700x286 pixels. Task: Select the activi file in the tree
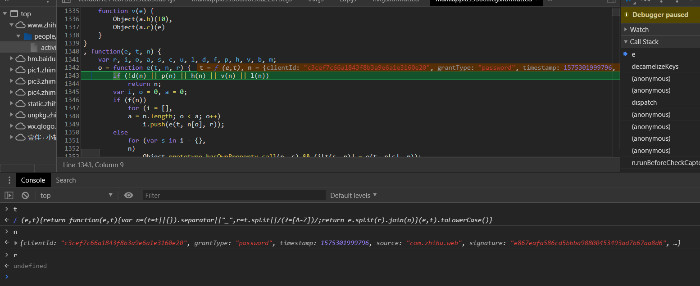[x=28, y=47]
